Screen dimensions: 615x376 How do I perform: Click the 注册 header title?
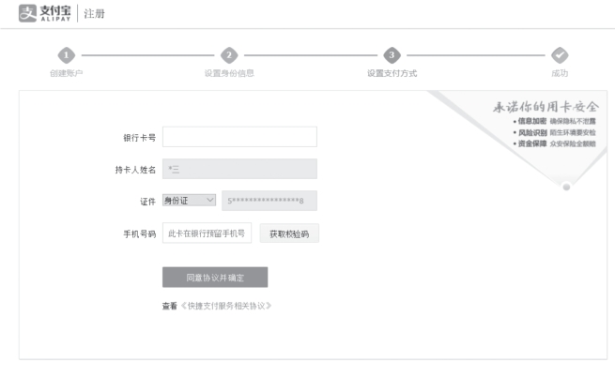(94, 14)
